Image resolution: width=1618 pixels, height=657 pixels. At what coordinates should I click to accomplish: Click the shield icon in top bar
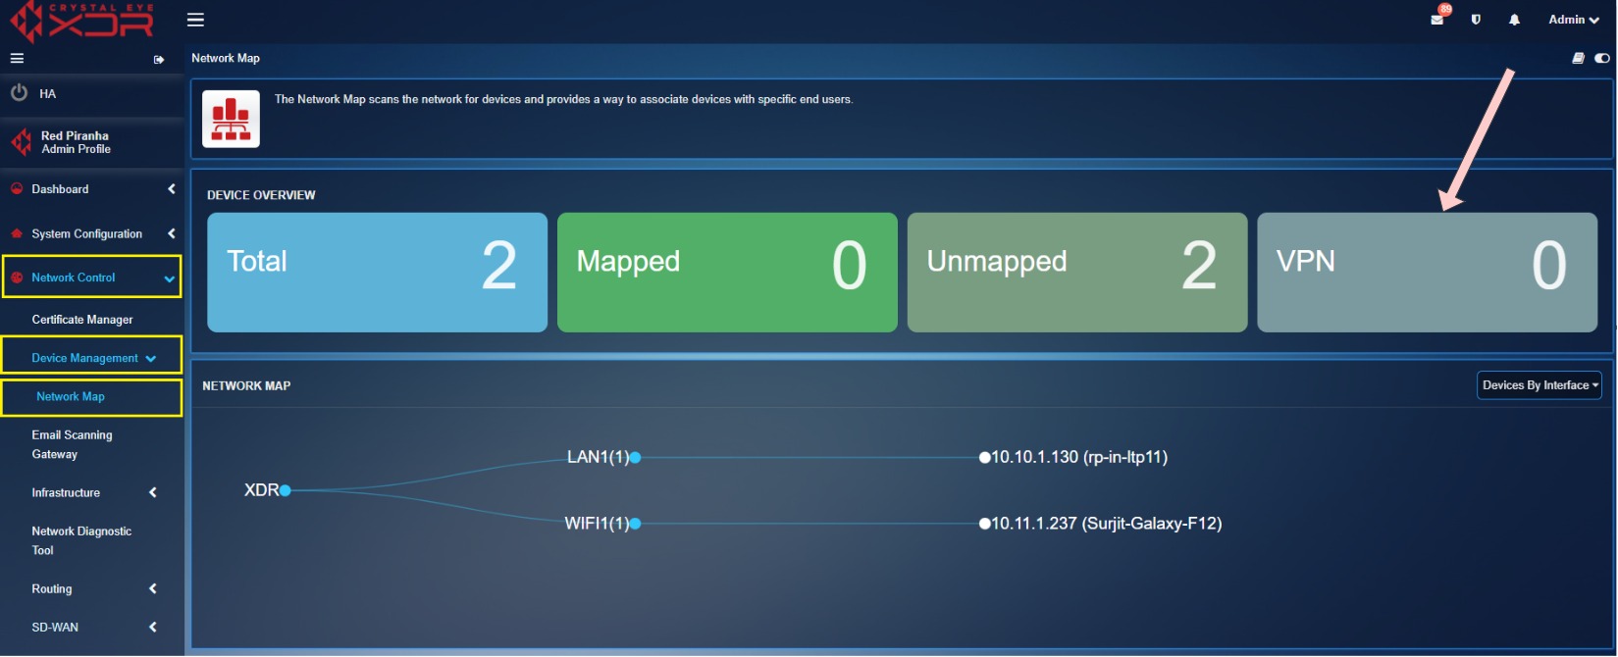click(1476, 20)
